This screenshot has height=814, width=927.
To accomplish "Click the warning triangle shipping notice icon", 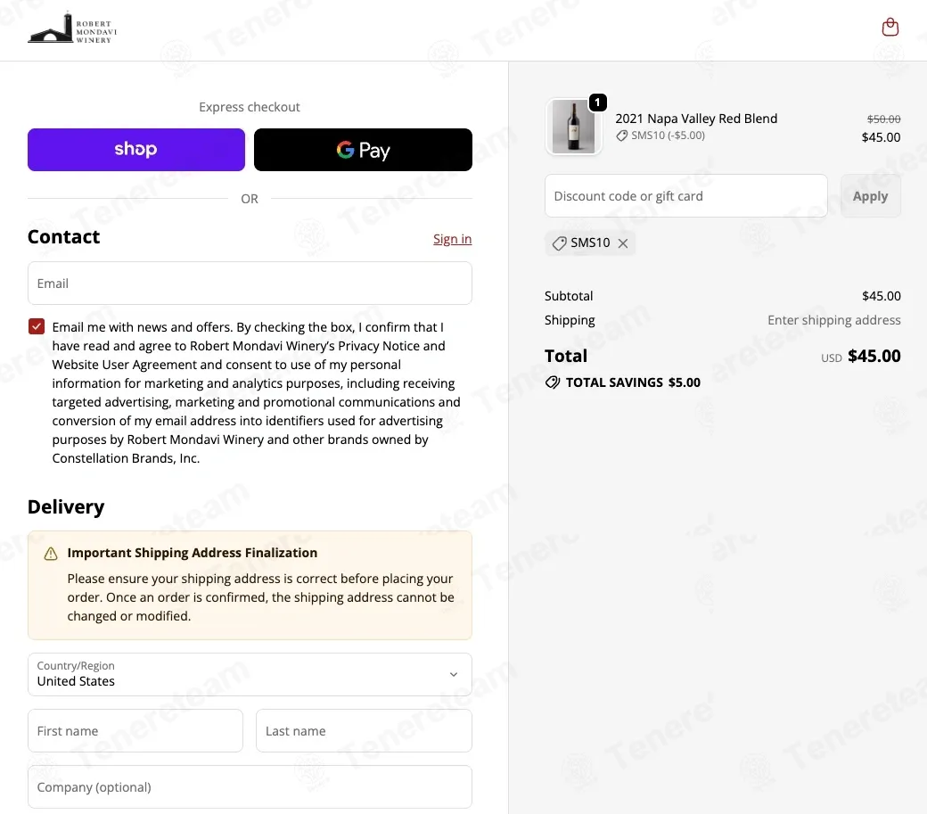I will [x=51, y=554].
